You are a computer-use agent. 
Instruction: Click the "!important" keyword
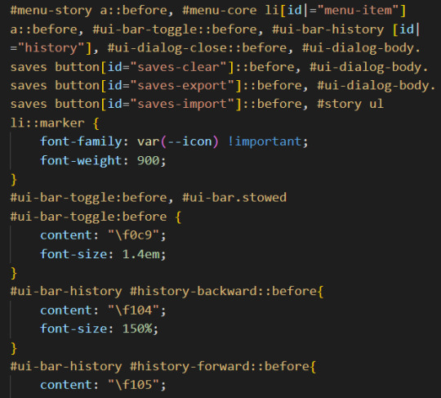pyautogui.click(x=265, y=141)
